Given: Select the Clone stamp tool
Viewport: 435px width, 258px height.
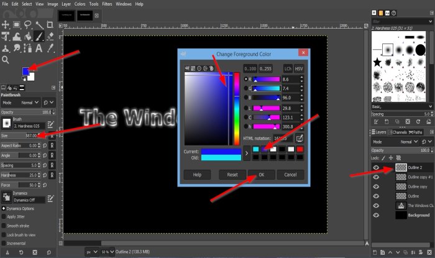Looking at the screenshot, I should [5, 48].
